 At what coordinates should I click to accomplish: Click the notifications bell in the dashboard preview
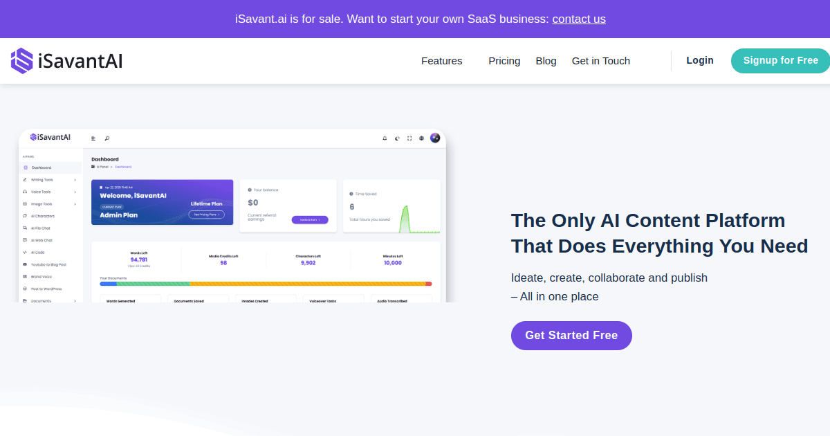pyautogui.click(x=385, y=138)
